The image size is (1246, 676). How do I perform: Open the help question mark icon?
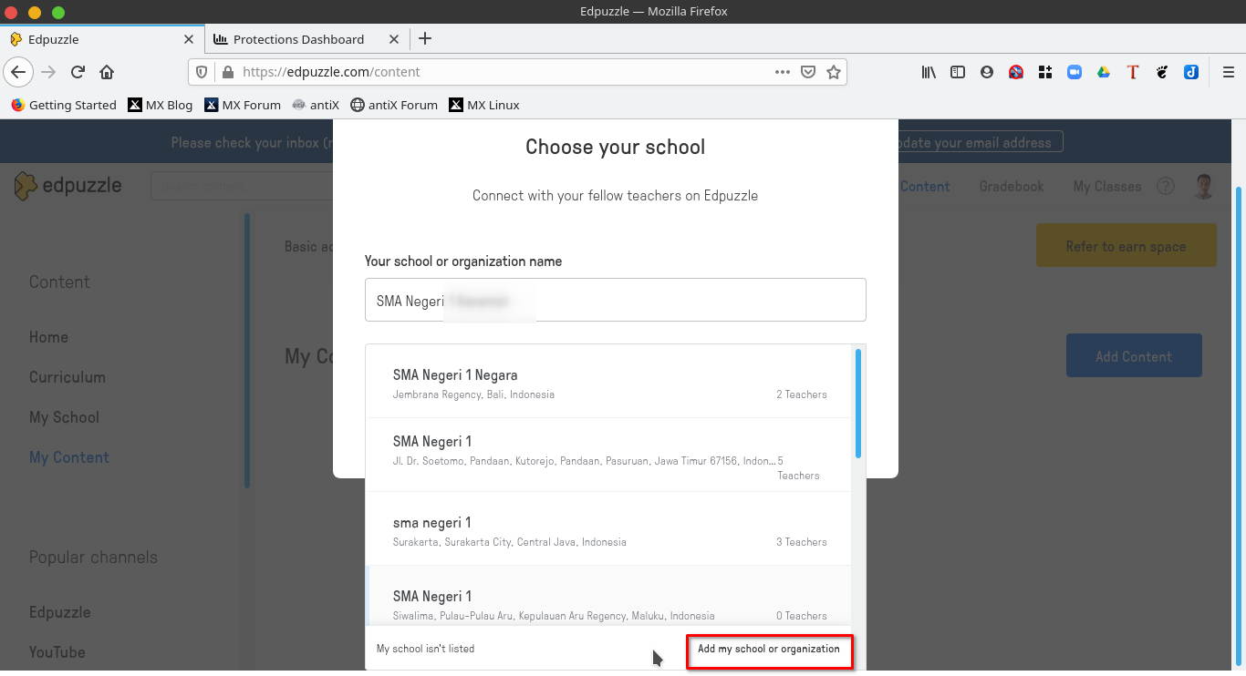pyautogui.click(x=1166, y=186)
